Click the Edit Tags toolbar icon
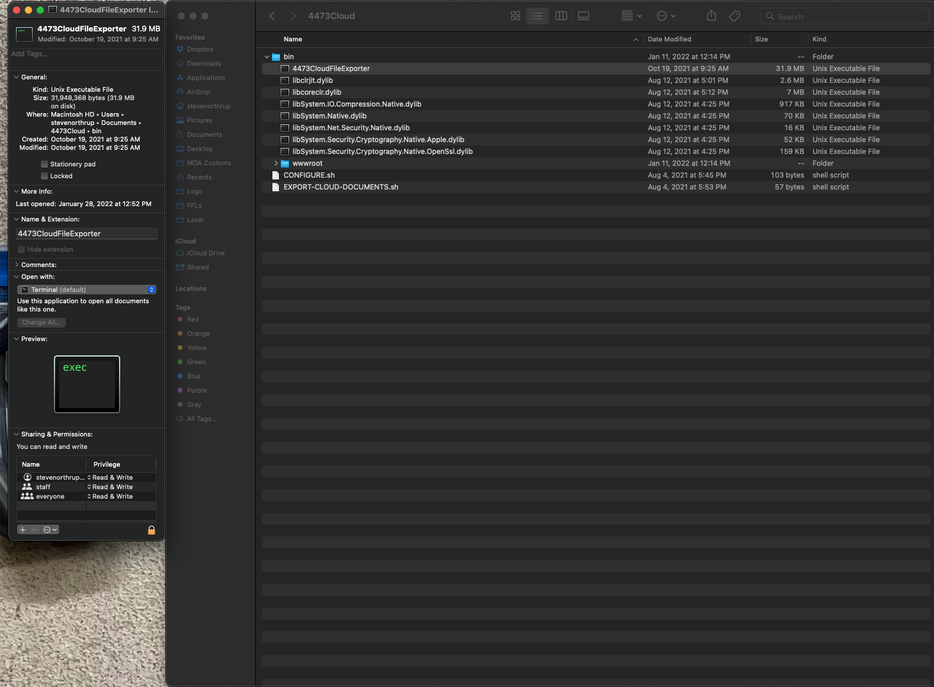934x687 pixels. [x=734, y=16]
